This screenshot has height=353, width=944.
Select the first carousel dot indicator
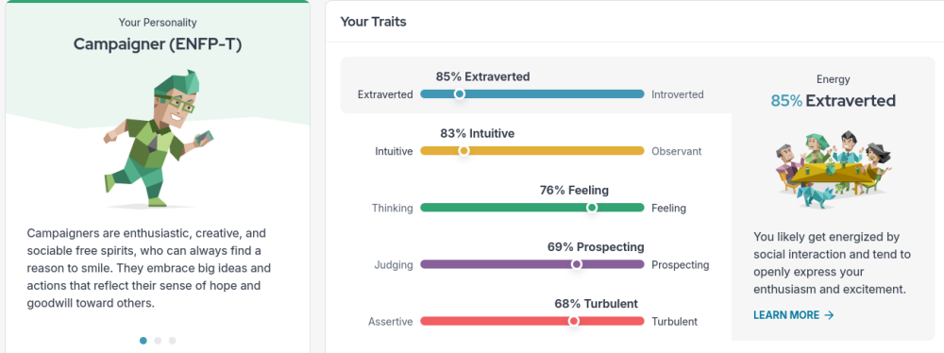(x=143, y=341)
